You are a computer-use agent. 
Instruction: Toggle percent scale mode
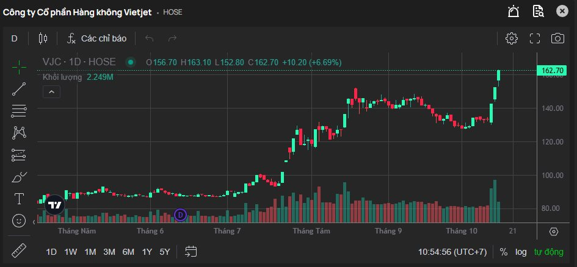coord(503,252)
